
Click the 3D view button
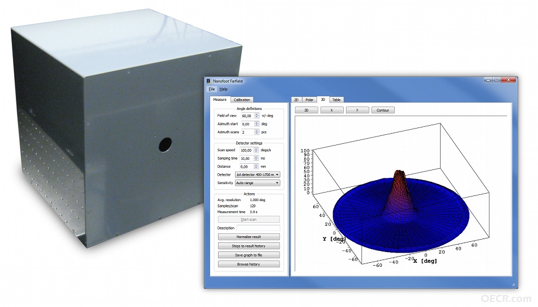[306, 110]
